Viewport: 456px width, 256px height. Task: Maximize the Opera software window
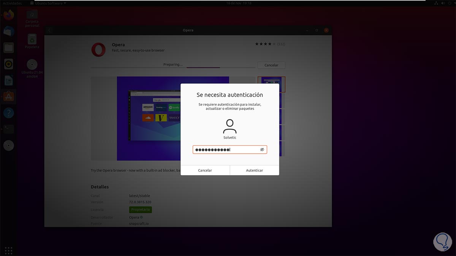[x=317, y=30]
